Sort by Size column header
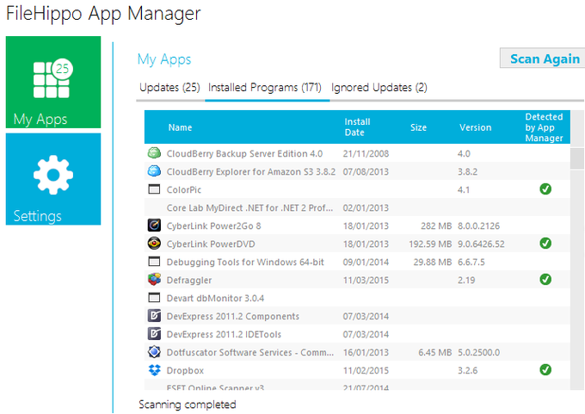 coord(418,127)
